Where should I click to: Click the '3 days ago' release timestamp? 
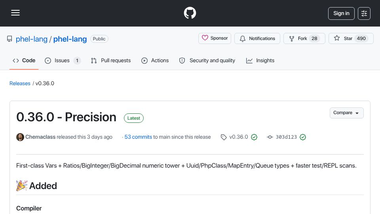(100, 137)
